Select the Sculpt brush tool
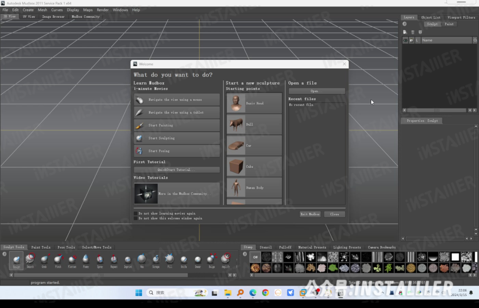Screen dimensions: 479x308 [16, 261]
